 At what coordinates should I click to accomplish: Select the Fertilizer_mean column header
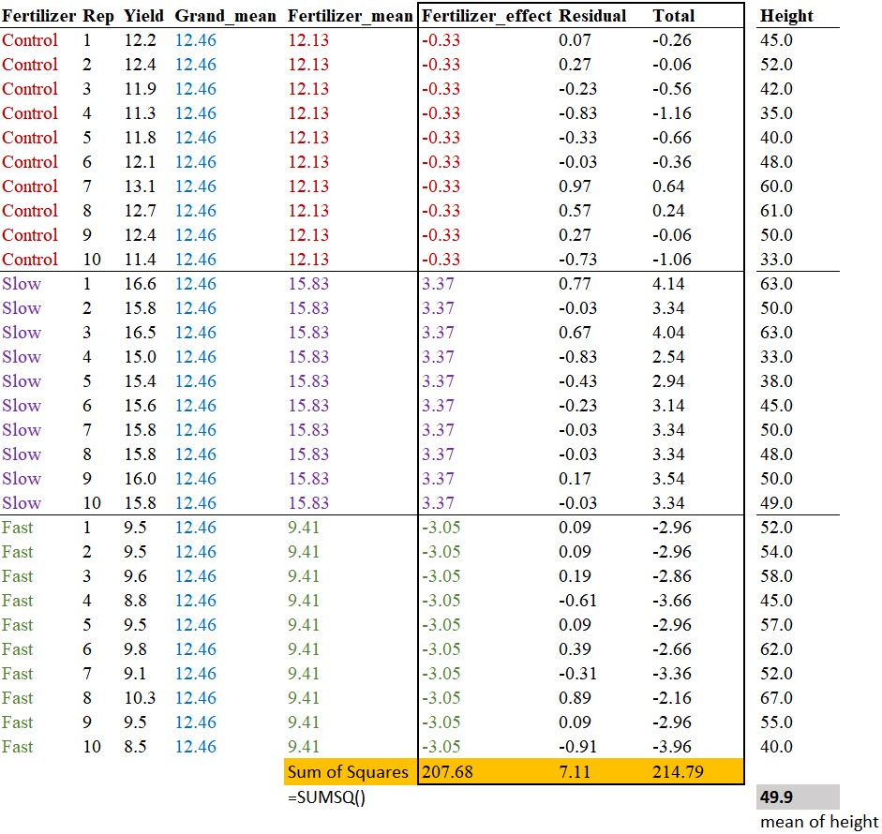[x=351, y=16]
